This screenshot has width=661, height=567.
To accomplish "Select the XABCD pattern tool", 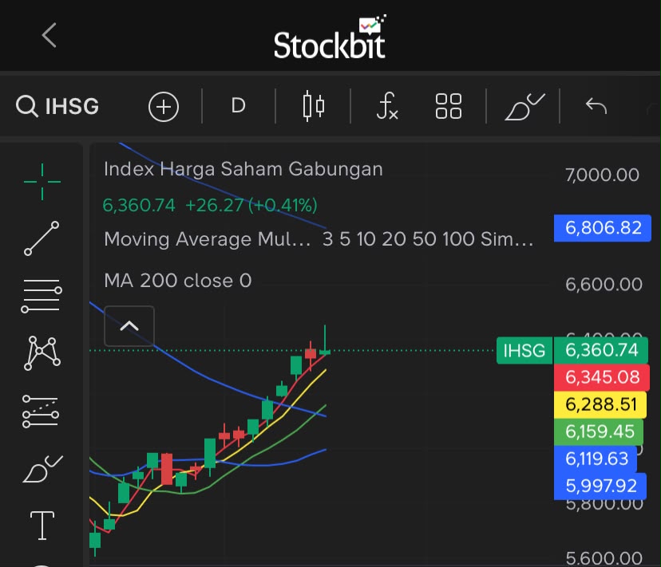I will [x=42, y=353].
